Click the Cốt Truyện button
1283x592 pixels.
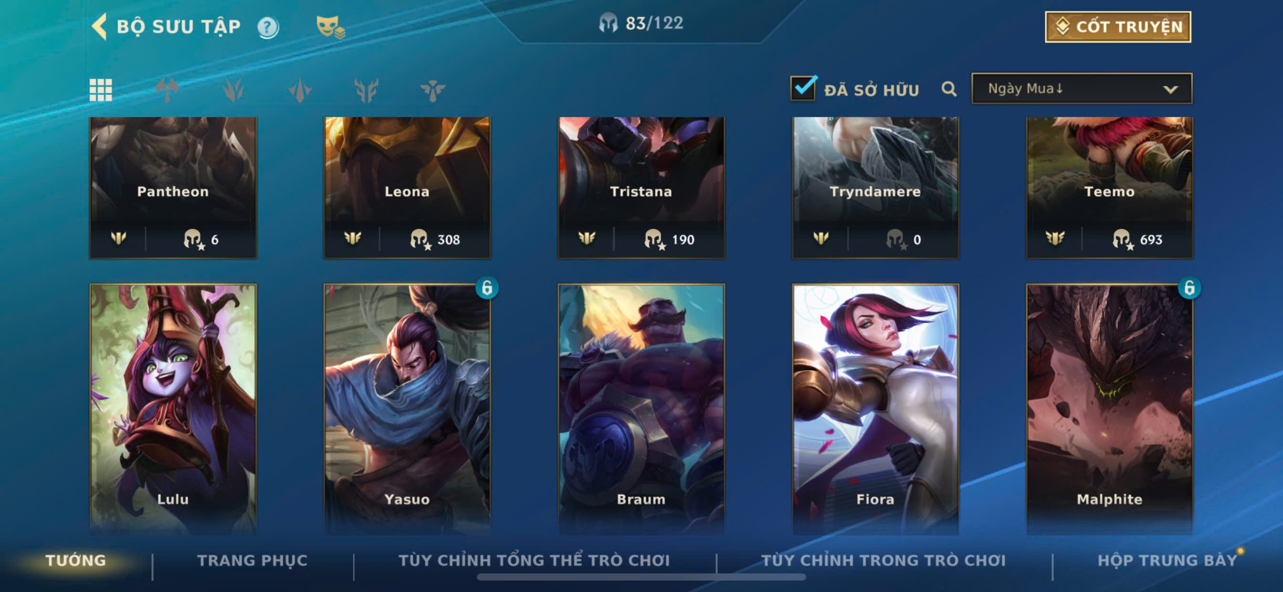coord(1118,27)
